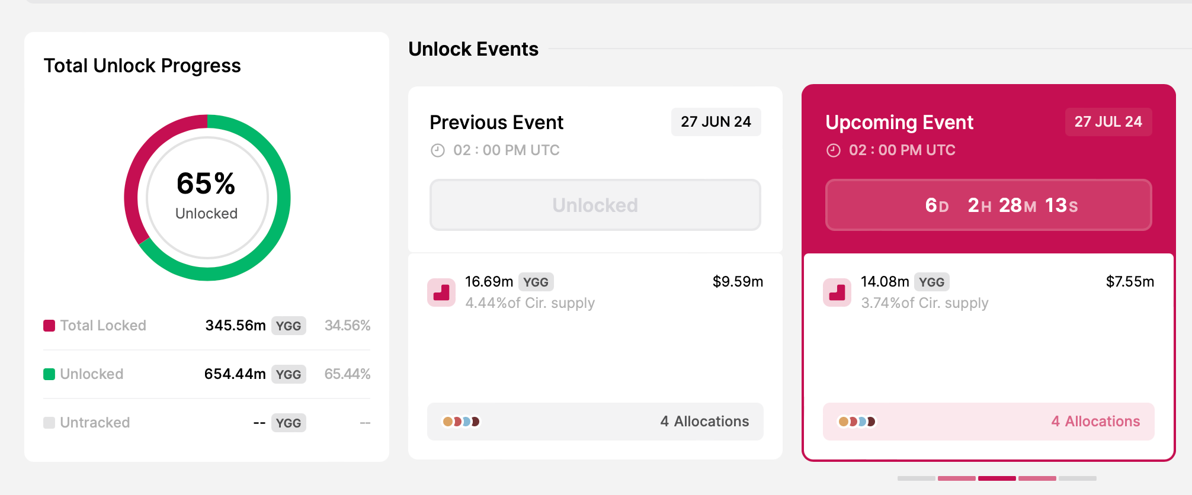Click the 65% unlocked progress donut
Image resolution: width=1192 pixels, height=495 pixels.
pos(207,197)
